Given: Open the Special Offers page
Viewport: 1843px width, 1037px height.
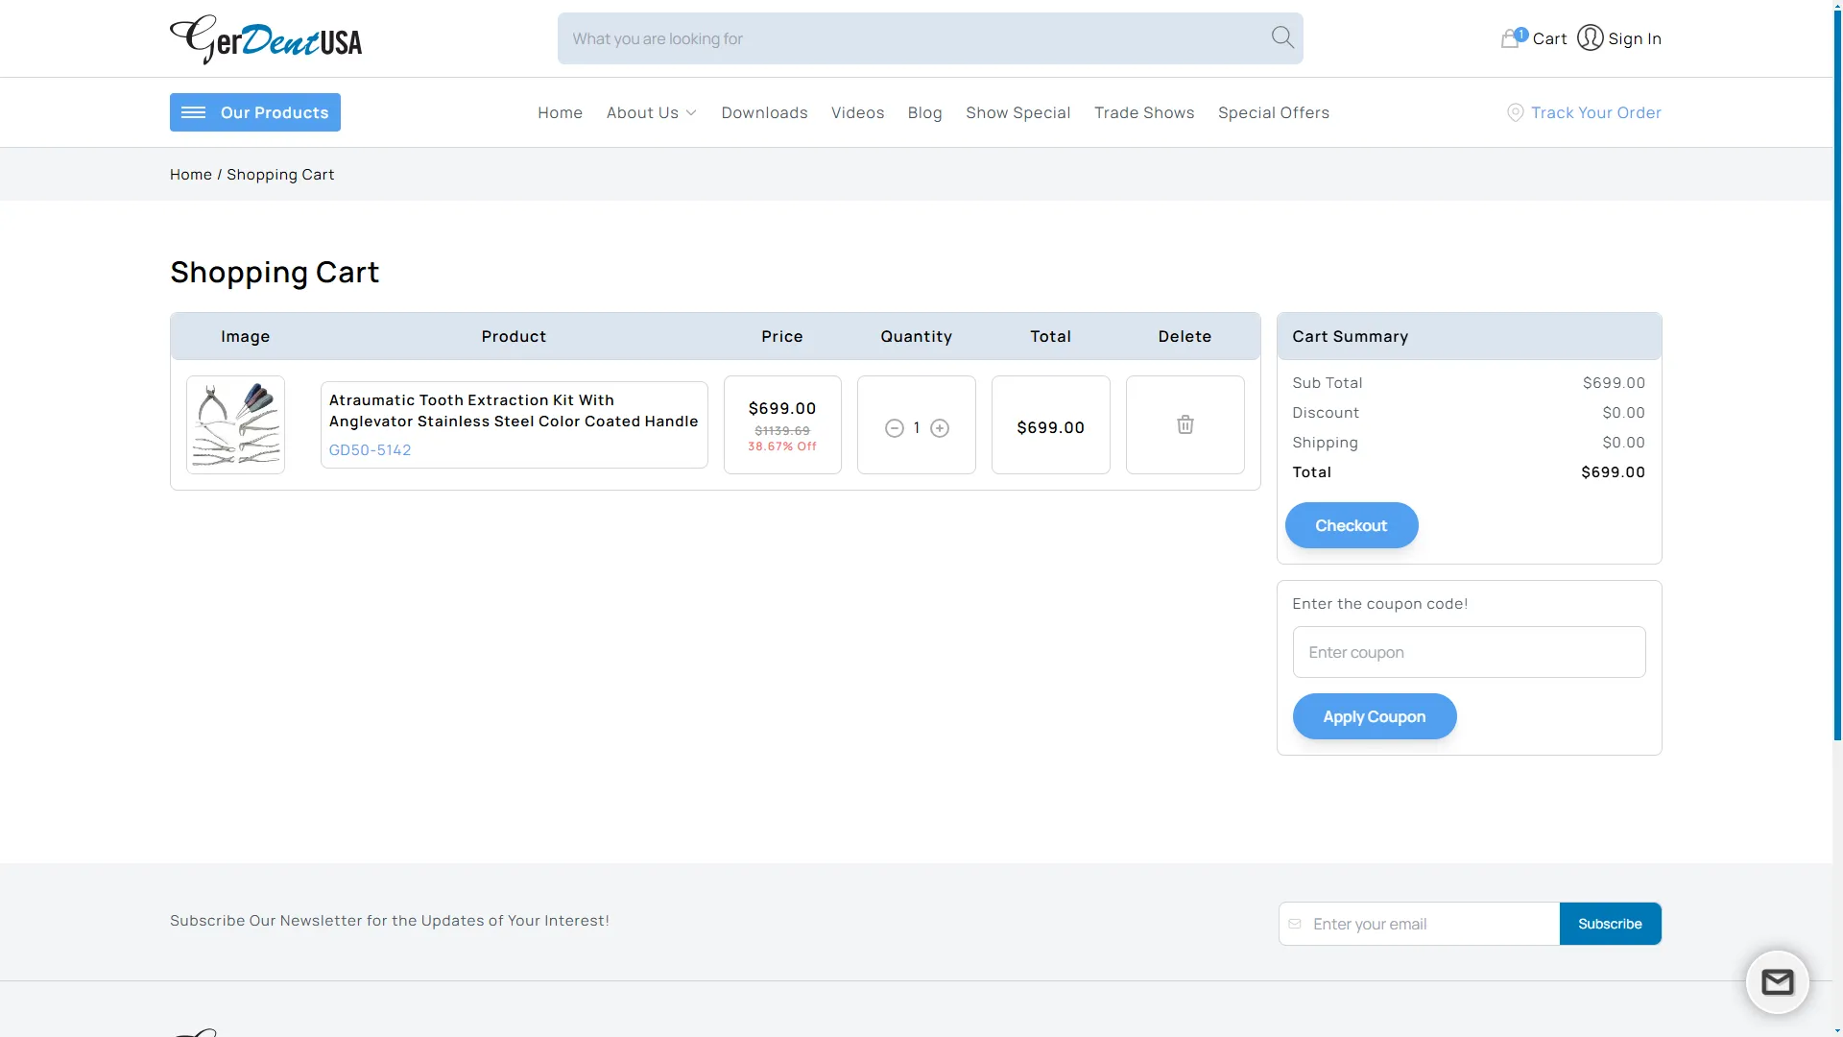Looking at the screenshot, I should pos(1274,112).
